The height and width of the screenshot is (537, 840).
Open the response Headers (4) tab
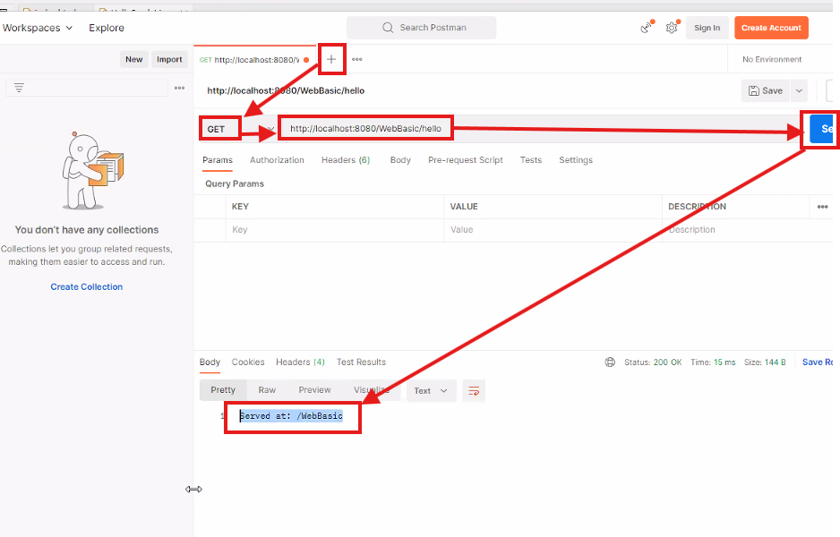pyautogui.click(x=301, y=362)
